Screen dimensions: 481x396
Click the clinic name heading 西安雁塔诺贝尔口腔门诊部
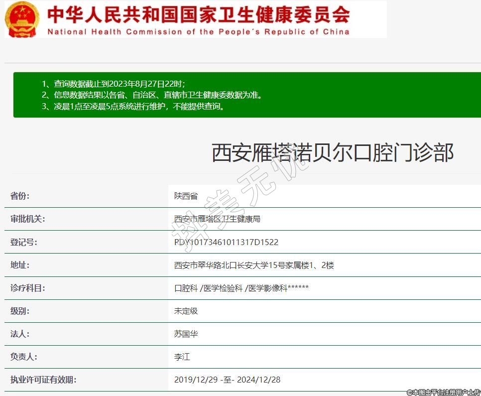tap(332, 152)
